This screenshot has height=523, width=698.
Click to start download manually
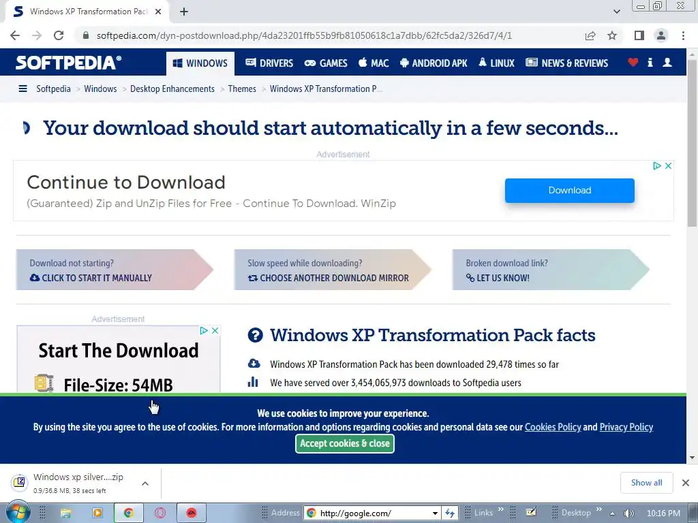point(91,278)
